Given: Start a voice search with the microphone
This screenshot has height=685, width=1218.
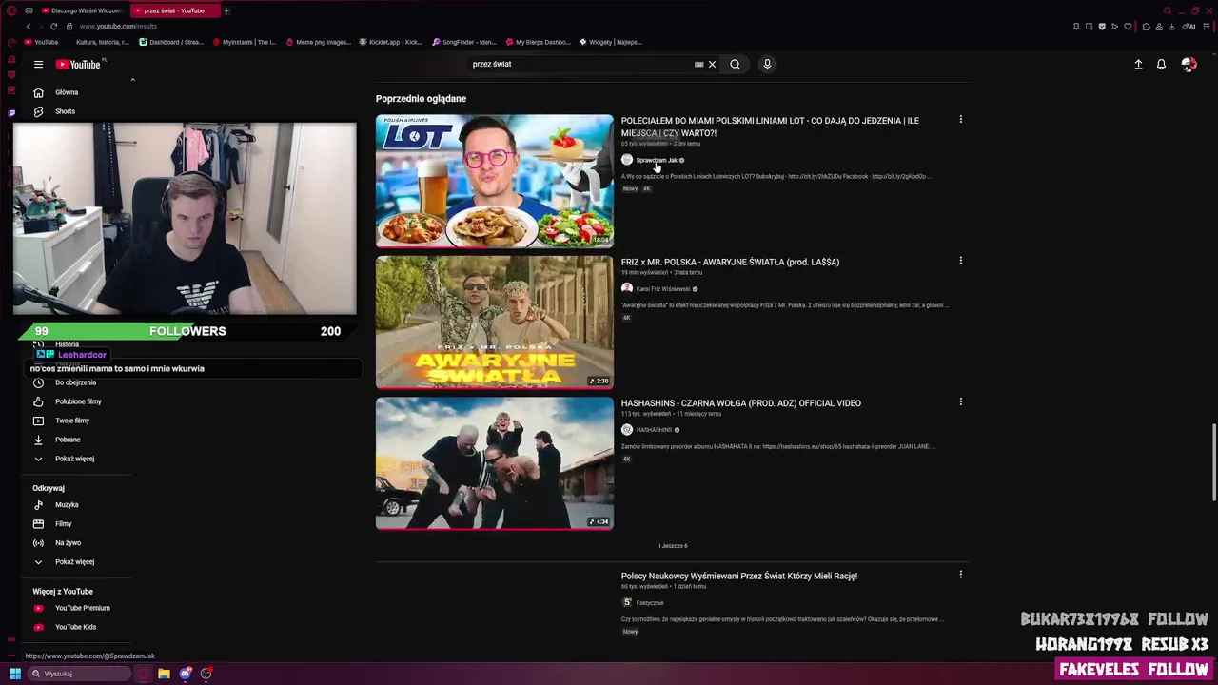Looking at the screenshot, I should (x=767, y=65).
